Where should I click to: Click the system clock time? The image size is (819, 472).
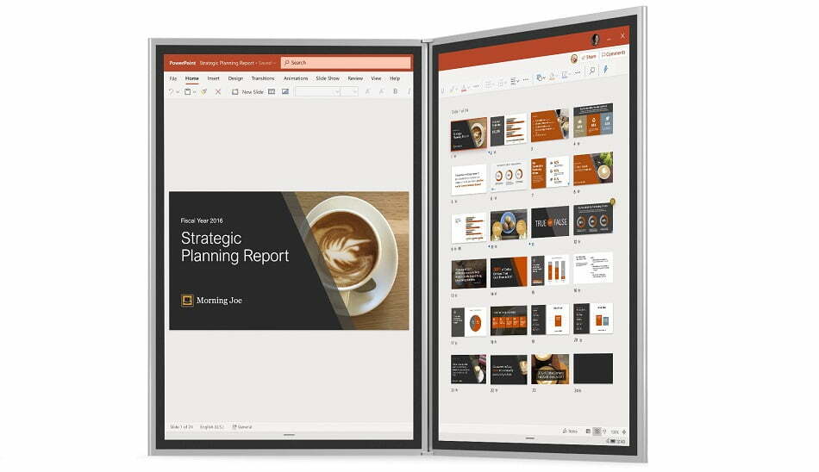(x=622, y=441)
